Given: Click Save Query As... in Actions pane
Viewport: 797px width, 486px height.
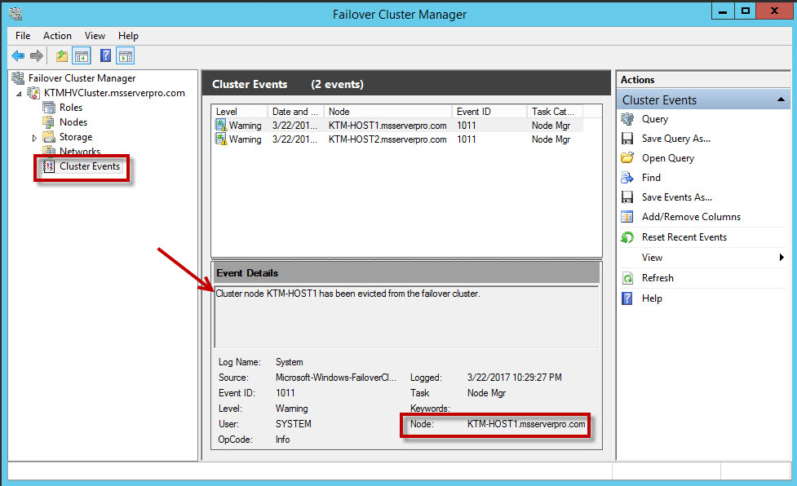Looking at the screenshot, I should (675, 138).
